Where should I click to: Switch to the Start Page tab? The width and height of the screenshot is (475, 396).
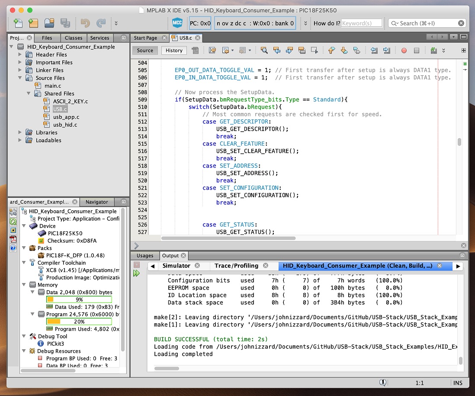(x=145, y=38)
